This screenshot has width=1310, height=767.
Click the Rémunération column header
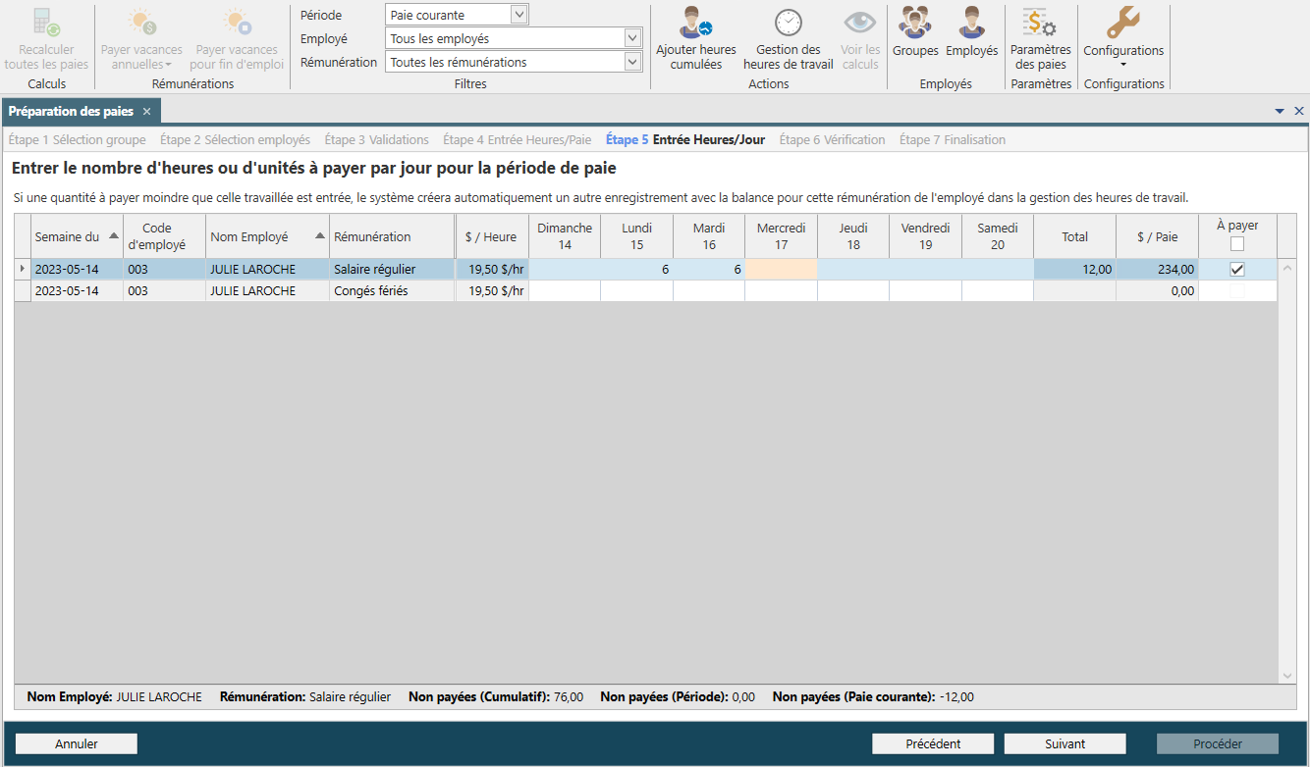(392, 236)
